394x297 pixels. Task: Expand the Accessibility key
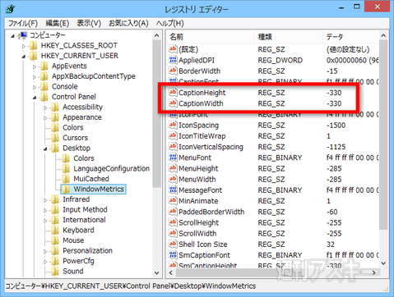coord(45,107)
